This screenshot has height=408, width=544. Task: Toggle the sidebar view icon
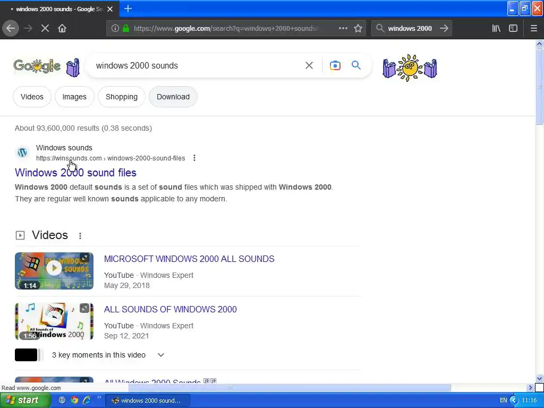tap(513, 29)
